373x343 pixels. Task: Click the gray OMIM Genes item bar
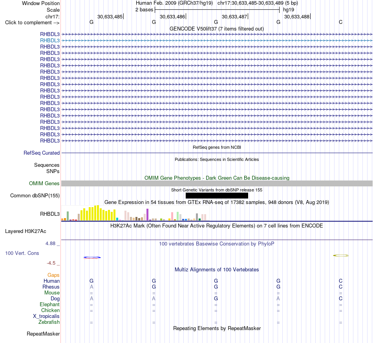point(217,183)
